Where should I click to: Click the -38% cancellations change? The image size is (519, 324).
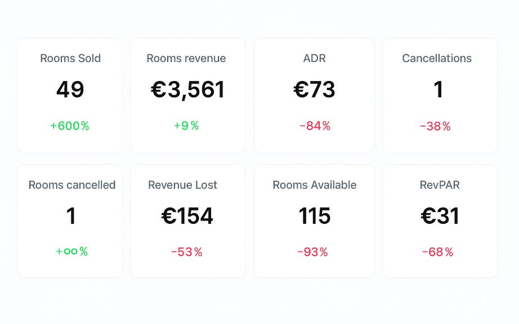click(x=435, y=127)
